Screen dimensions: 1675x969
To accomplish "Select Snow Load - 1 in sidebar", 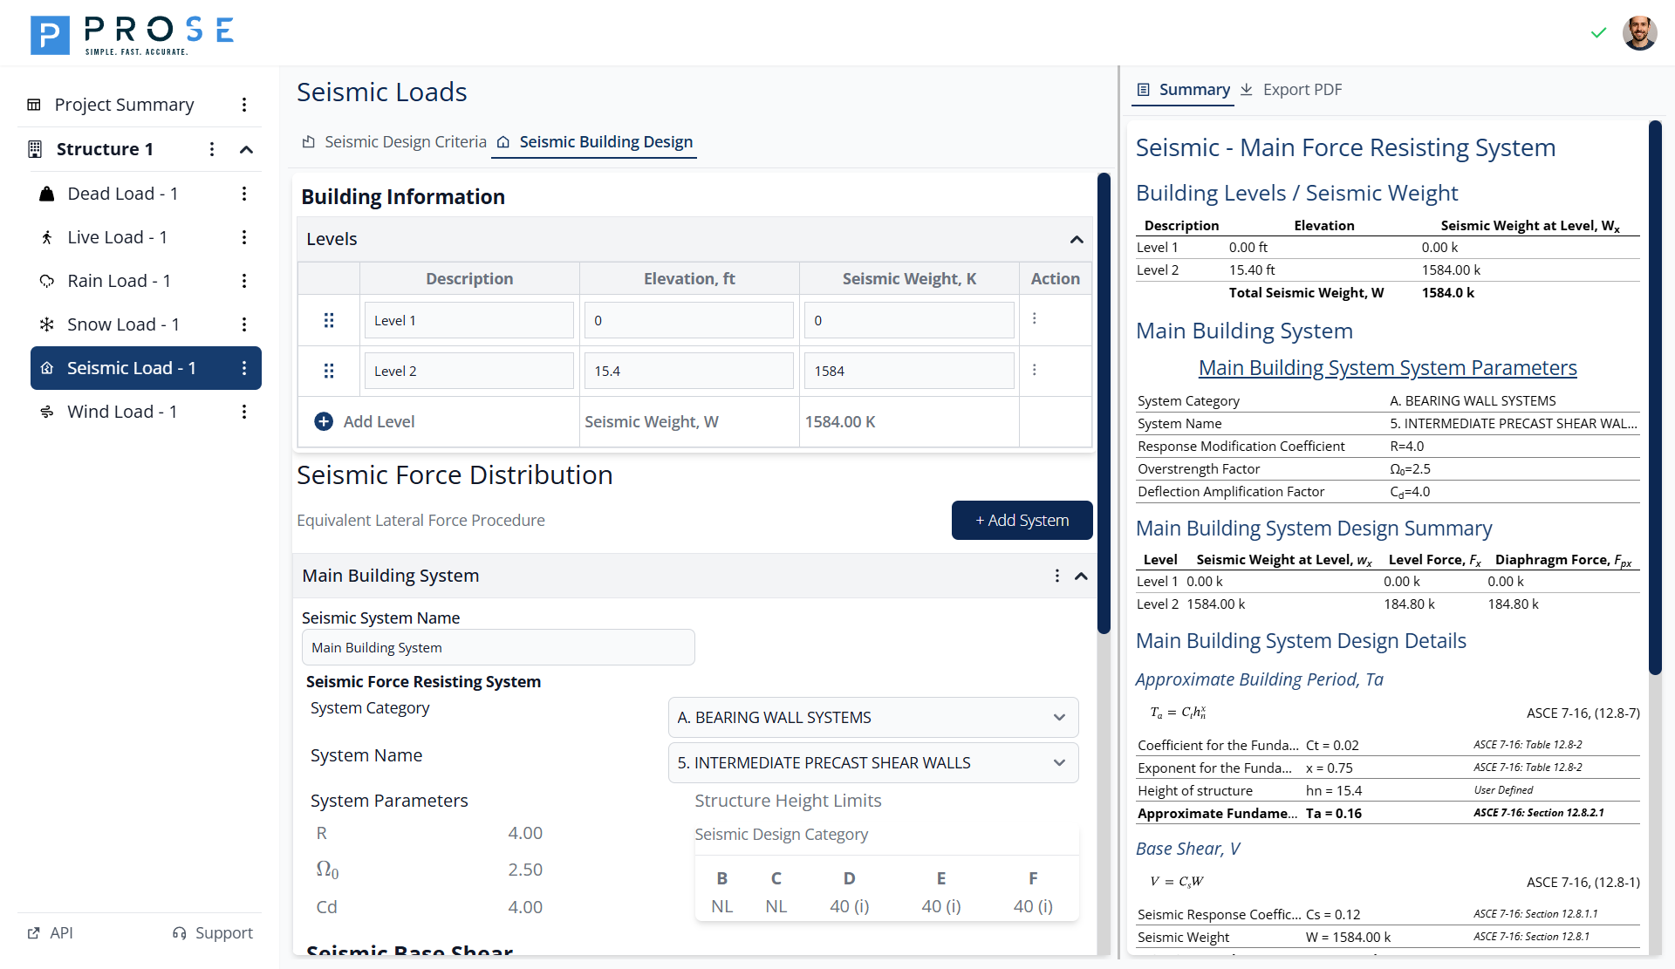I will [123, 324].
